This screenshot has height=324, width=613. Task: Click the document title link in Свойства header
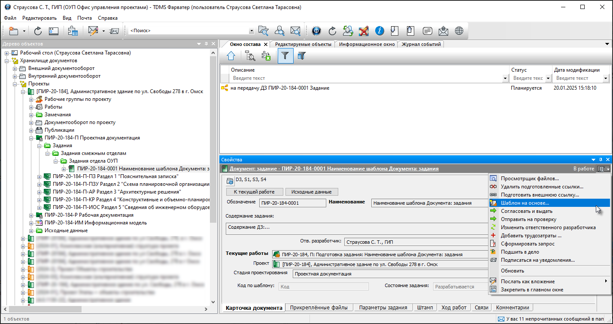pyautogui.click(x=334, y=169)
